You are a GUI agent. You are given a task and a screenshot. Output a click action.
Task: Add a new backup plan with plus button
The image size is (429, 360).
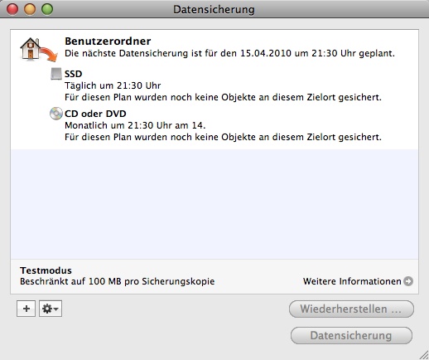pyautogui.click(x=27, y=309)
